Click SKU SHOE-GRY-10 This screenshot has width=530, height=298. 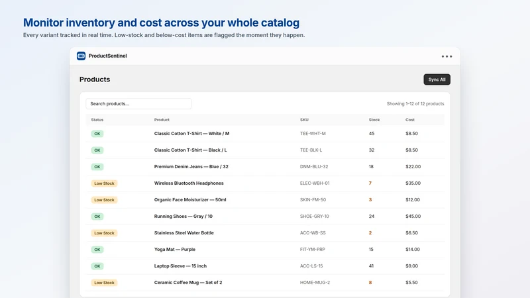tap(314, 217)
